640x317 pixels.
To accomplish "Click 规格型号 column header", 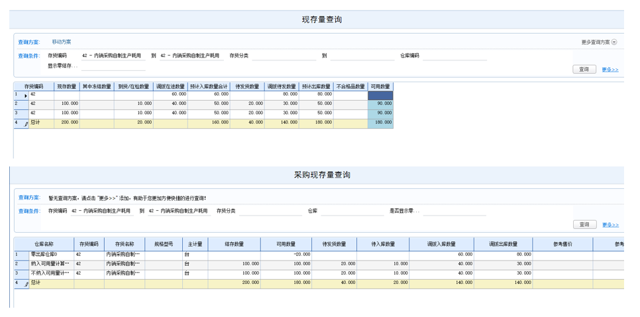I will click(164, 244).
